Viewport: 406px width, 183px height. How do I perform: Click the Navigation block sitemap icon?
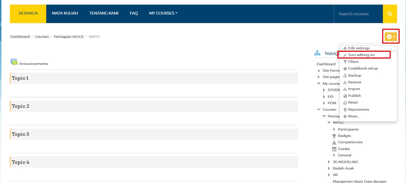point(317,53)
